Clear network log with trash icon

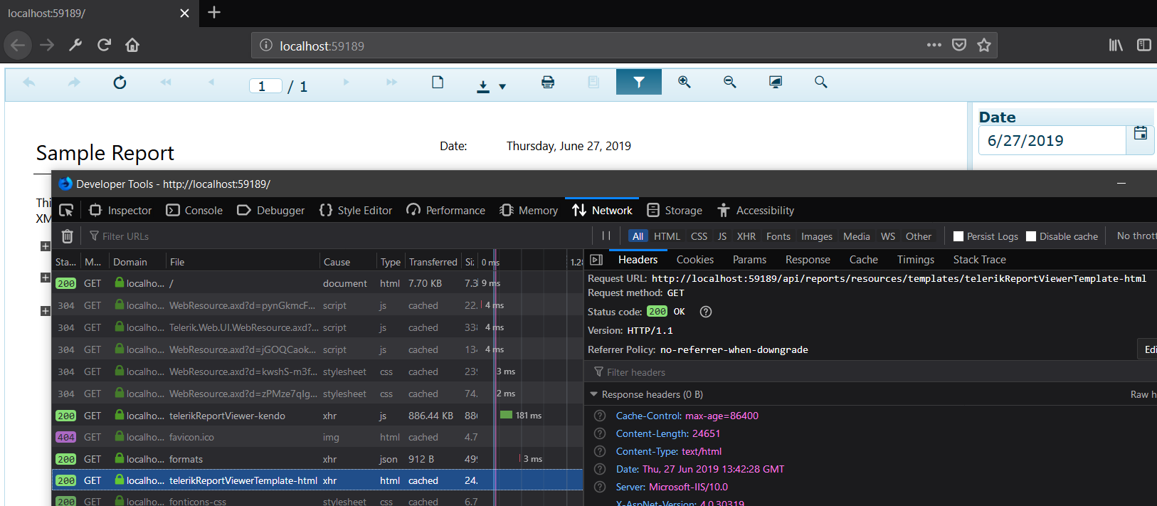click(67, 236)
